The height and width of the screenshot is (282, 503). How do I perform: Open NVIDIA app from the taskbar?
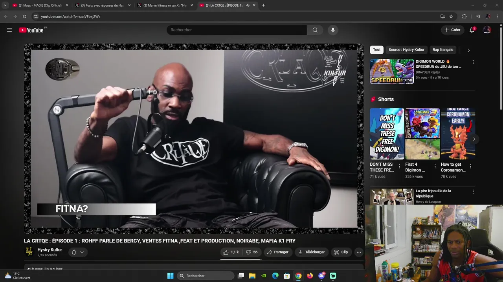pyautogui.click(x=264, y=276)
